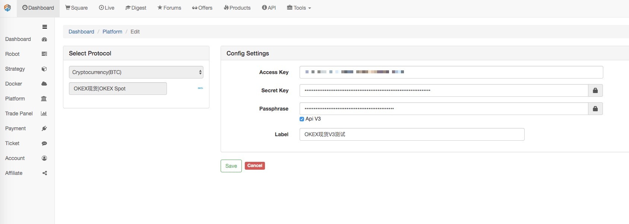Image resolution: width=629 pixels, height=224 pixels.
Task: Click the hamburger sidebar collapse icon
Action: coord(45,27)
